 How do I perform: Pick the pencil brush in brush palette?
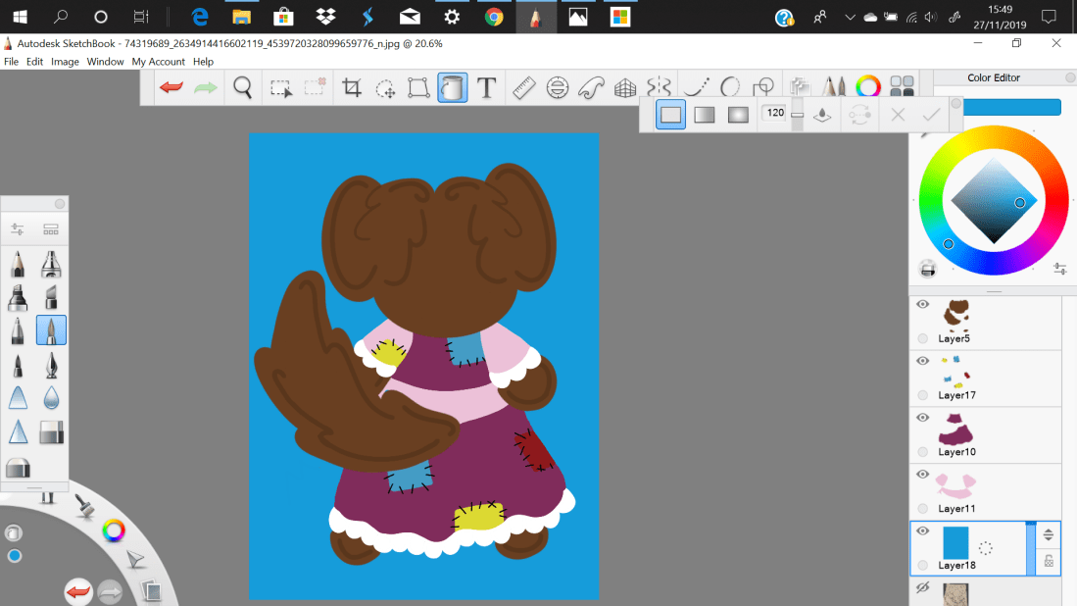[18, 265]
